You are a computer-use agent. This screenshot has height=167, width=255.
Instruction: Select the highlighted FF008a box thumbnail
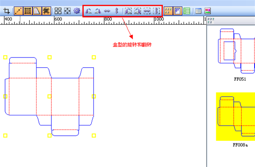tap(235, 117)
